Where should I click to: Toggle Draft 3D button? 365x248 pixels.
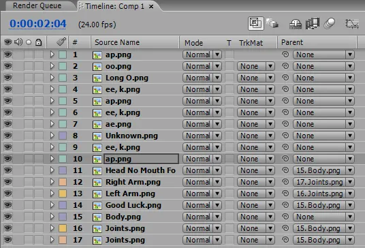pyautogui.click(x=272, y=23)
